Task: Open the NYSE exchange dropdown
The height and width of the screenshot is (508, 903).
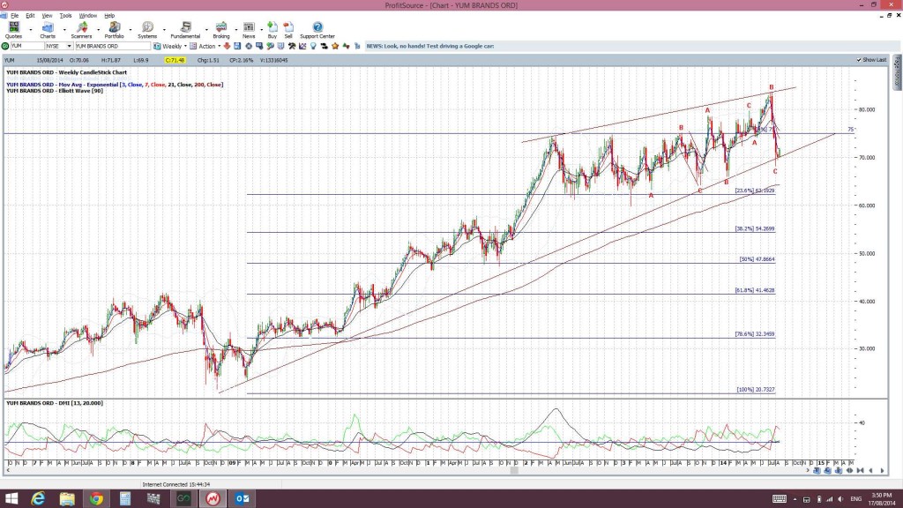Action: click(x=69, y=46)
